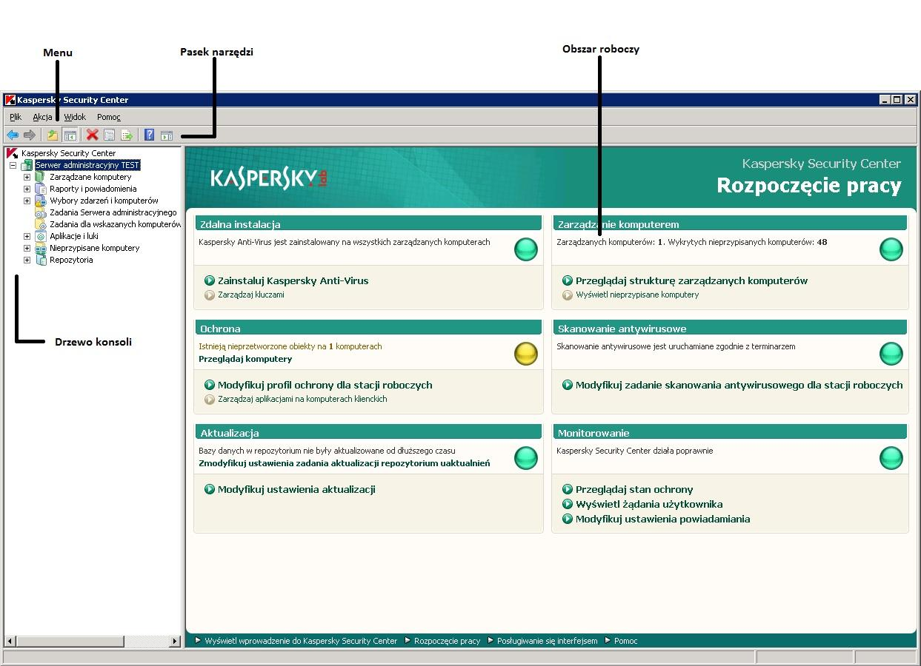Click the Zarządzaj kluczami link

[250, 295]
